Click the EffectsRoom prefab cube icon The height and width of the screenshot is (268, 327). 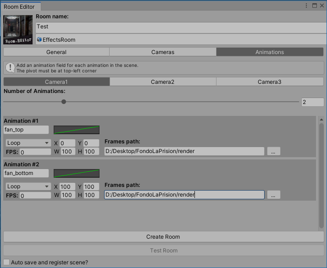coord(39,39)
